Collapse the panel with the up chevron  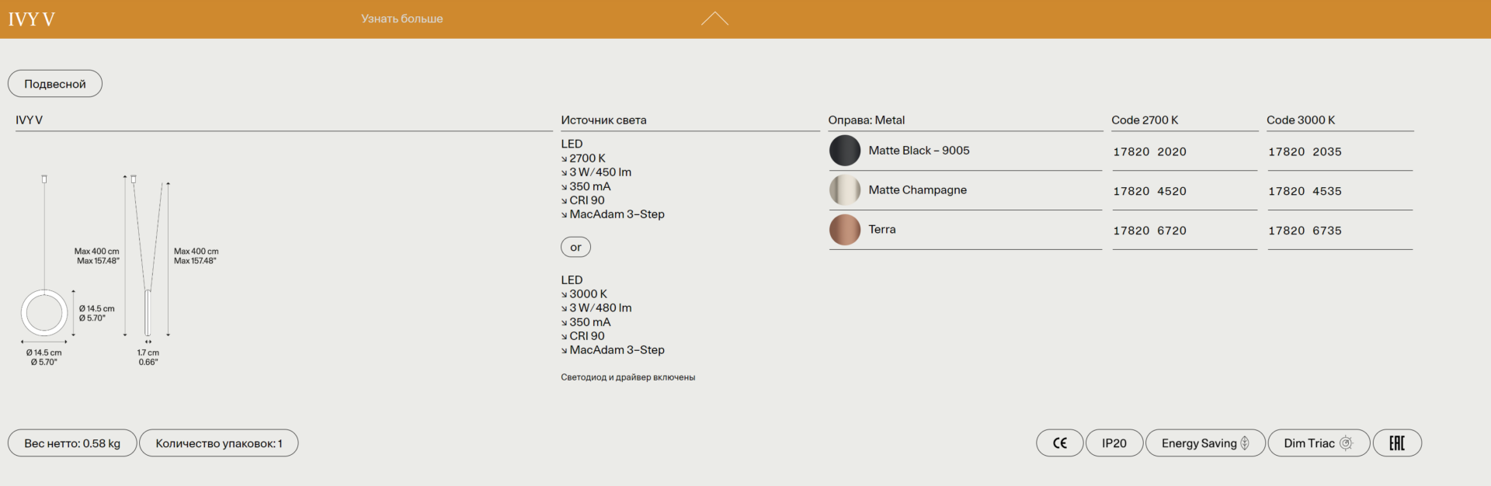tap(714, 19)
